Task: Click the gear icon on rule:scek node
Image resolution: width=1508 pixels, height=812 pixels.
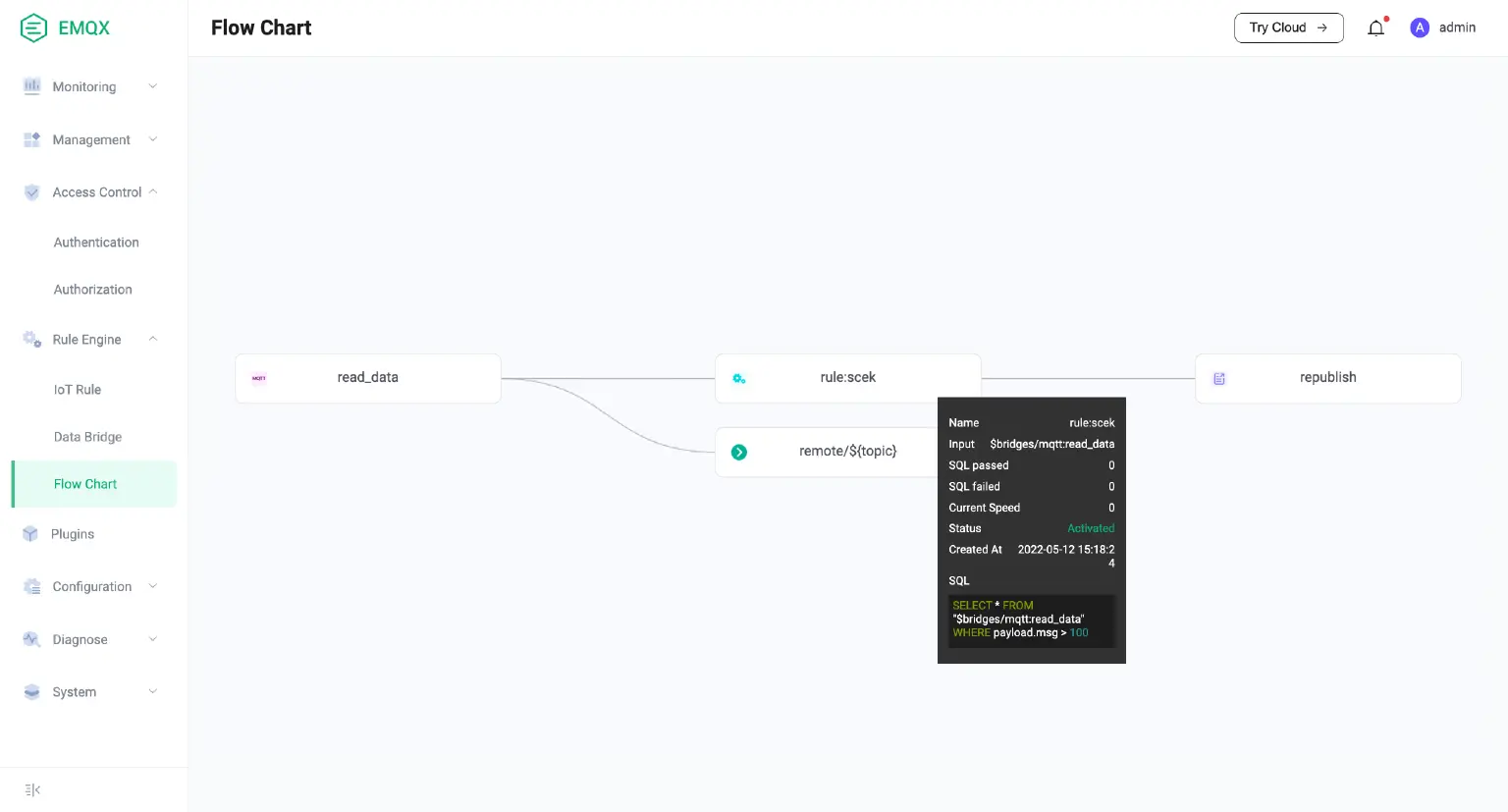Action: click(x=739, y=378)
